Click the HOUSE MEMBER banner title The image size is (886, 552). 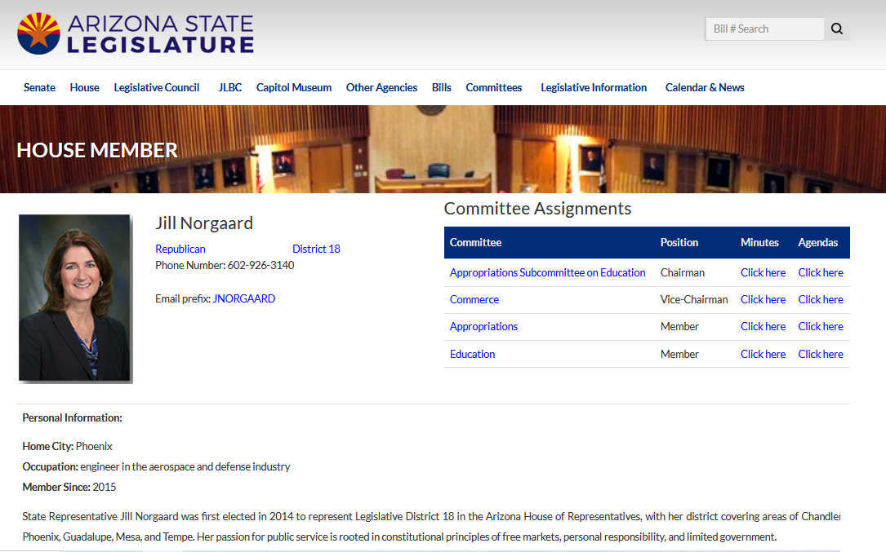tap(97, 150)
